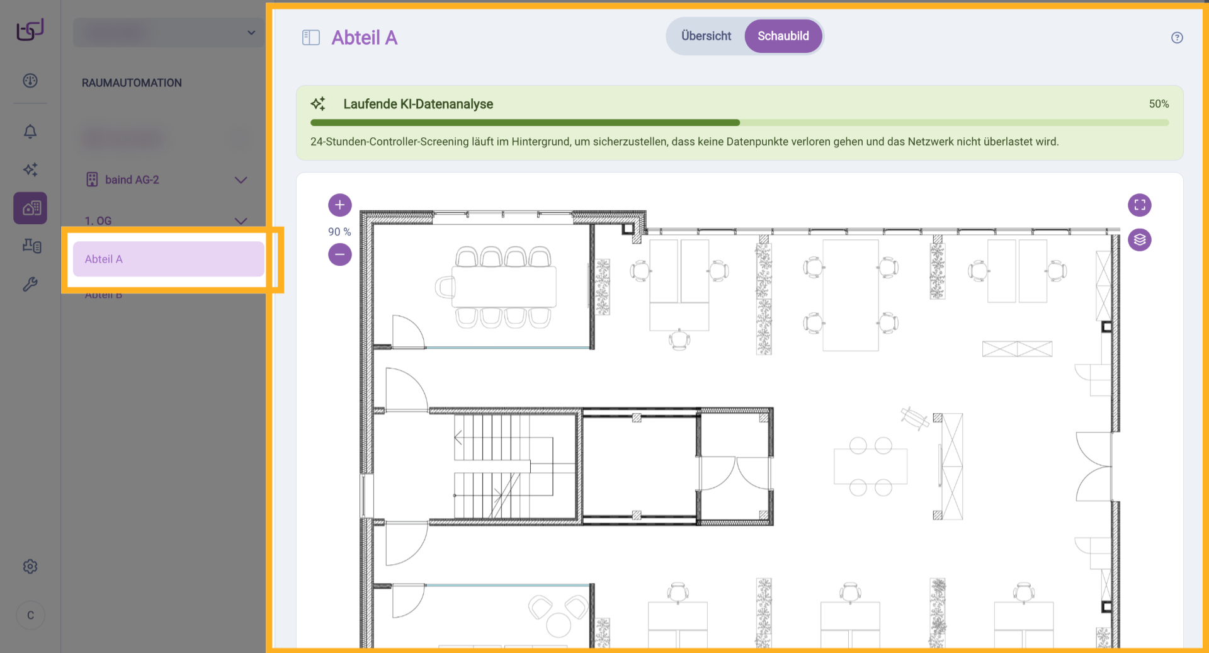Collapse the baind AG-2 building node

click(241, 180)
